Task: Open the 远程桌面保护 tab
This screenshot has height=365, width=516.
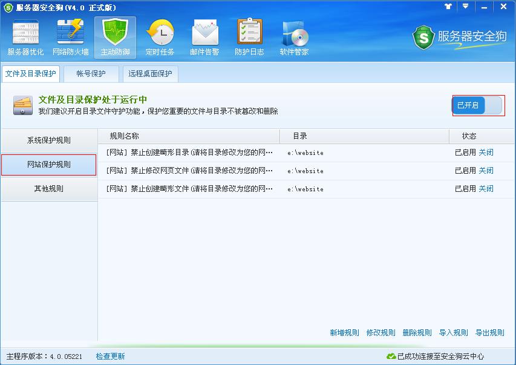Action: pos(150,74)
